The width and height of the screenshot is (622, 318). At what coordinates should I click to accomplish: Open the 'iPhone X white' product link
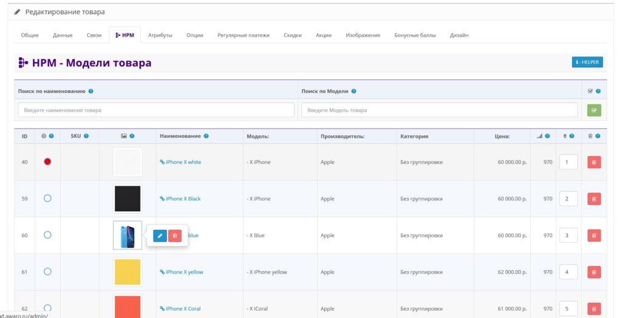click(x=180, y=162)
